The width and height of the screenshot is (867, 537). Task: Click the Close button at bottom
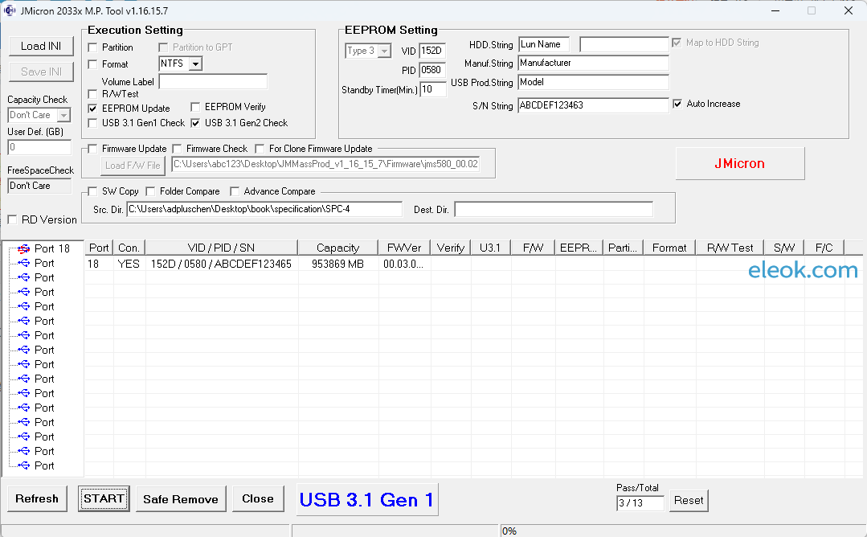pyautogui.click(x=258, y=499)
